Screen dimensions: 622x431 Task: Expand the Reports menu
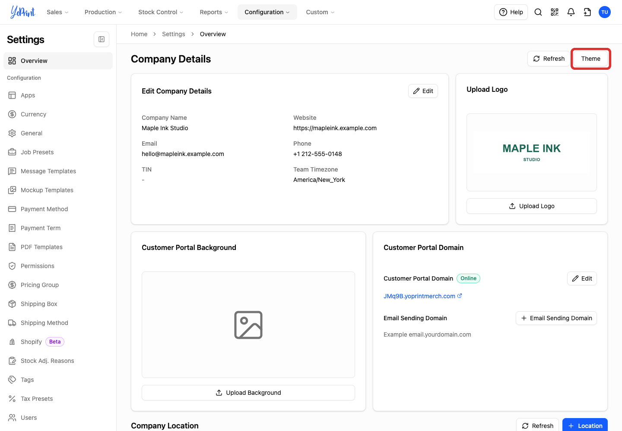(214, 12)
